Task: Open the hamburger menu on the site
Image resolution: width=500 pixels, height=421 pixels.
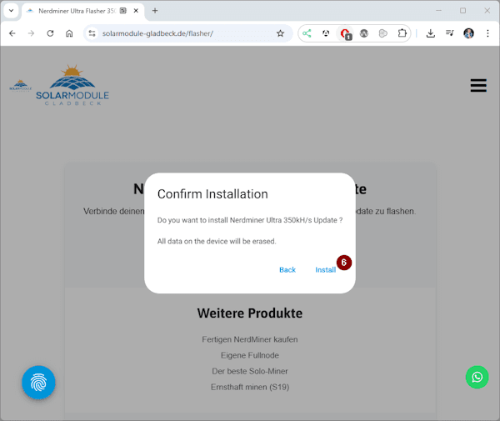Action: click(x=478, y=86)
